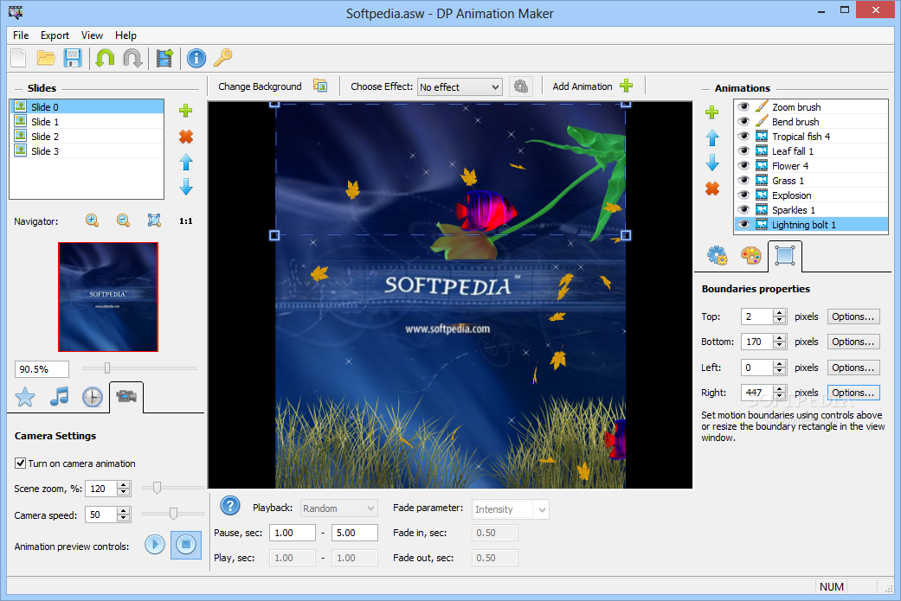Add an animation with the Animations panel plus
Image resolution: width=901 pixels, height=601 pixels.
click(712, 112)
